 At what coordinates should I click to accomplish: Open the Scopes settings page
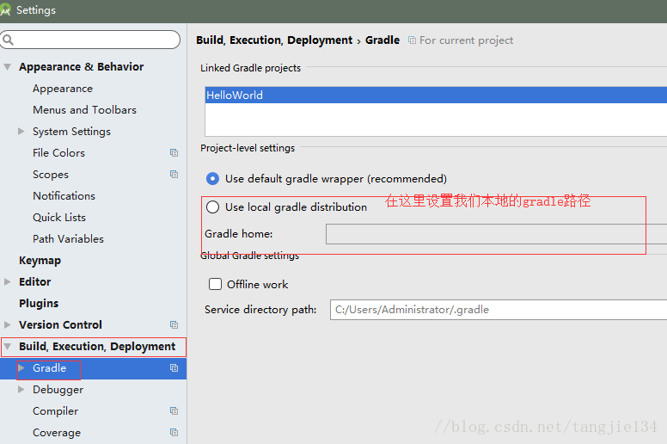(x=51, y=175)
